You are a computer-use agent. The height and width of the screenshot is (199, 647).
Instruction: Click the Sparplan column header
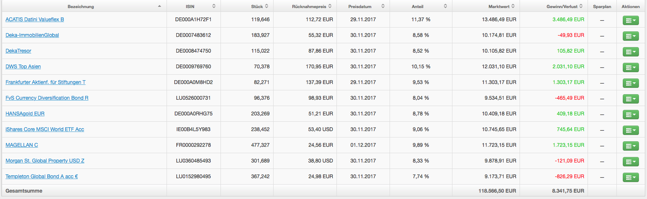[602, 6]
